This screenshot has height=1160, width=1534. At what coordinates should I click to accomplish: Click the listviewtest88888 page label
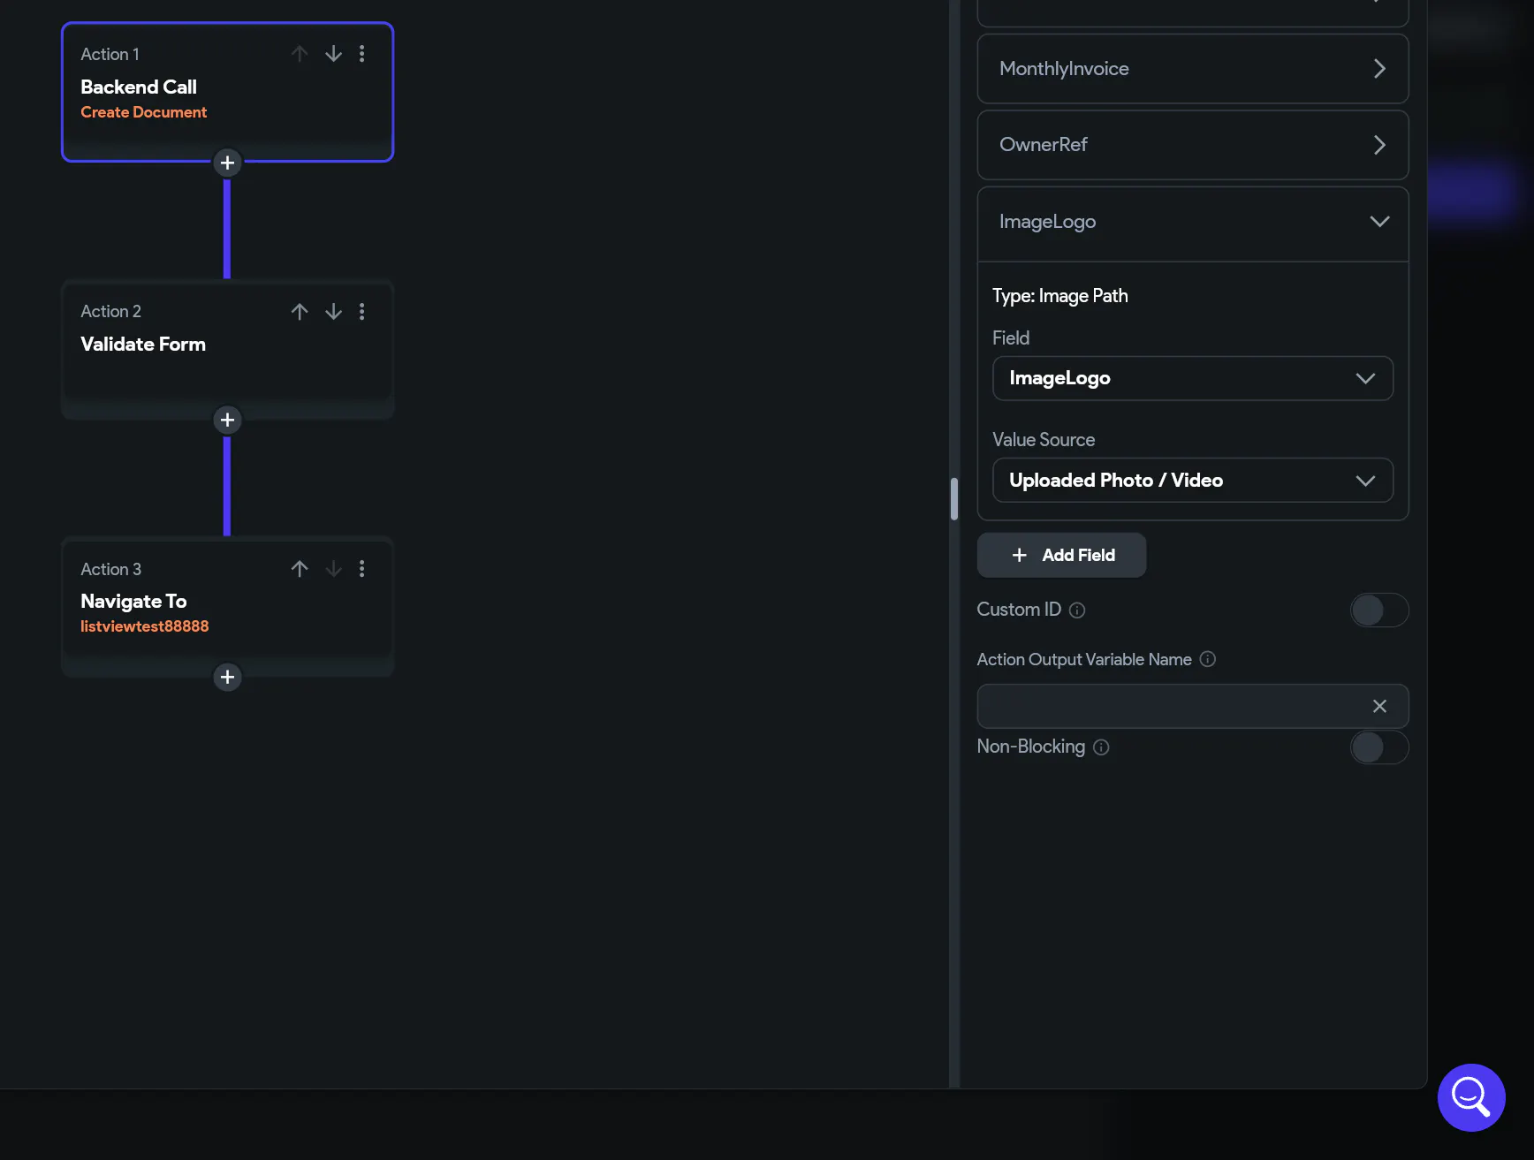[x=144, y=626]
